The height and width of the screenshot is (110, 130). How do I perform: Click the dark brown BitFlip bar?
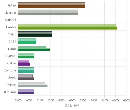tap(52, 7)
